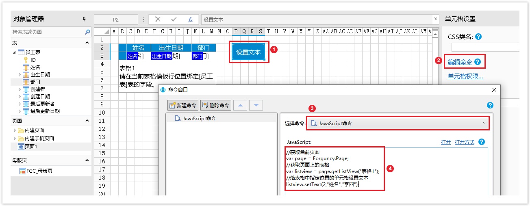
Task: Collapse the 表 section
Action: click(x=87, y=43)
